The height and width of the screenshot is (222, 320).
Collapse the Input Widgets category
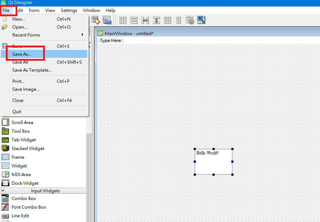tap(3, 191)
